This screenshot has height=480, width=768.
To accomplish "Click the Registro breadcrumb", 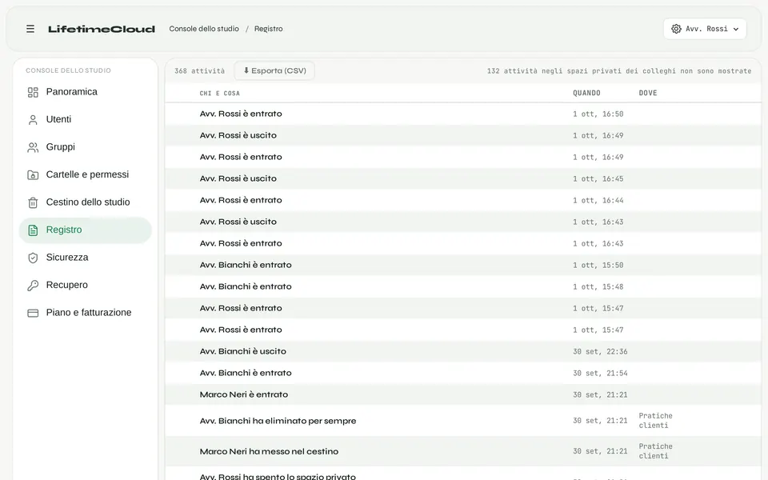I will 269,29.
